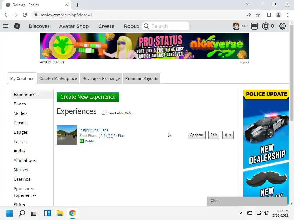Toggle Show Public Only checkbox
The image size is (294, 220).
coord(103,113)
